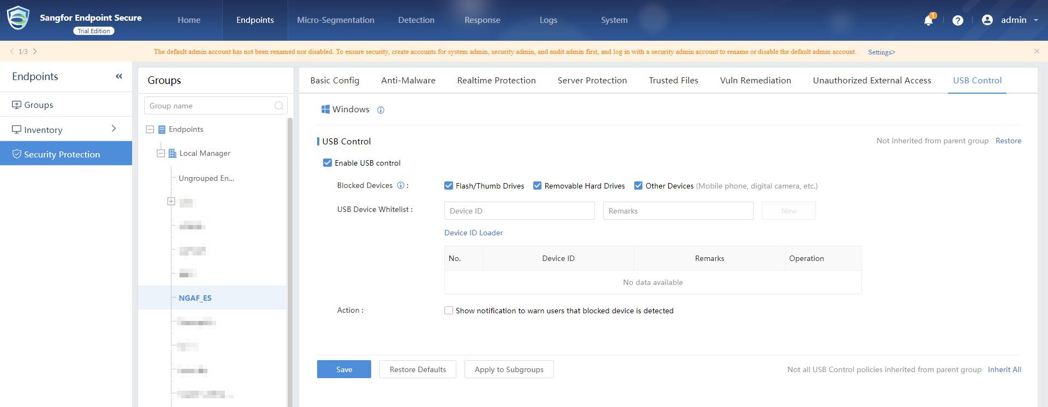Open the Response menu

[x=483, y=20]
